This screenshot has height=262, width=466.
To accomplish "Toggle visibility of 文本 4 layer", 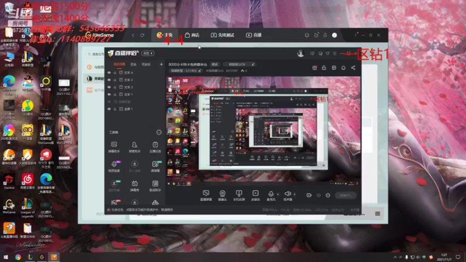I will (109, 72).
